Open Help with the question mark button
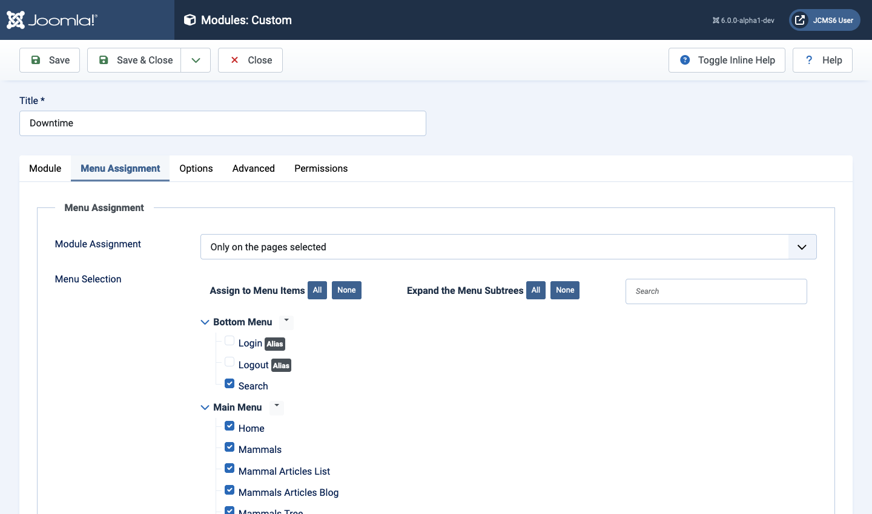 tap(822, 60)
